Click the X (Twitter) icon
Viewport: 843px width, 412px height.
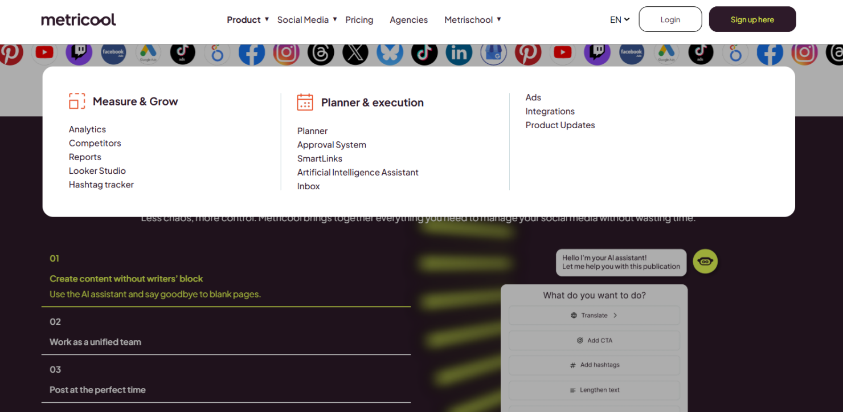point(355,53)
